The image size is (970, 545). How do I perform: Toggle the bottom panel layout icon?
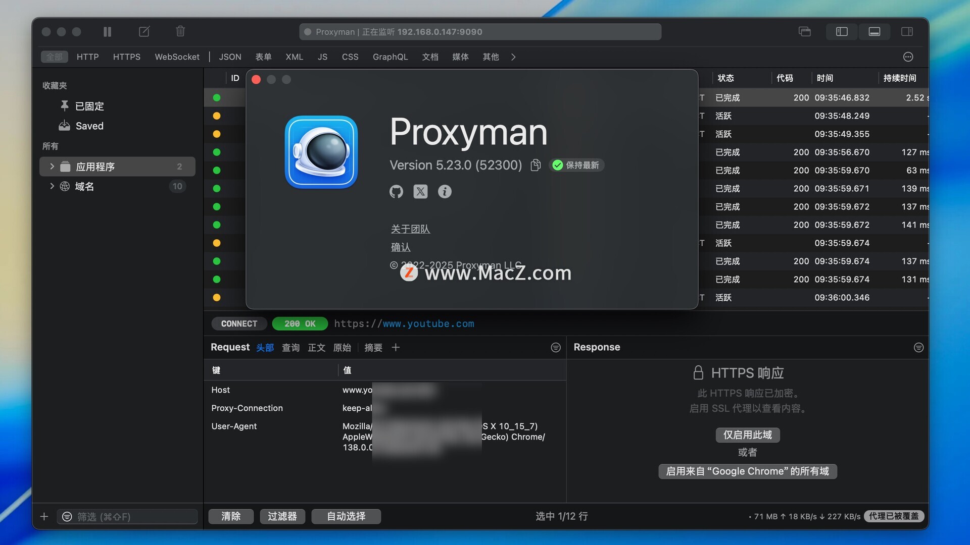point(875,32)
